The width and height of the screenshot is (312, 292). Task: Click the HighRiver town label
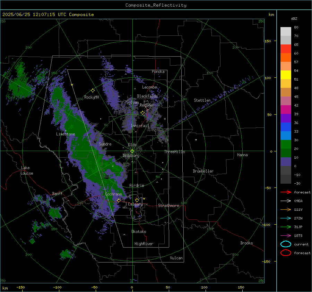pyautogui.click(x=144, y=244)
